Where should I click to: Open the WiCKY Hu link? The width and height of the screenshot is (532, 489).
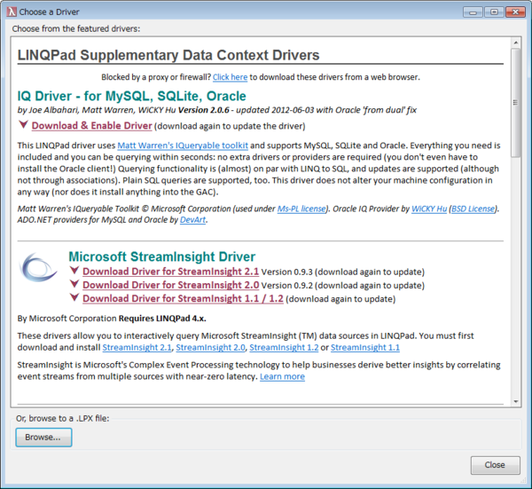pyautogui.click(x=429, y=209)
